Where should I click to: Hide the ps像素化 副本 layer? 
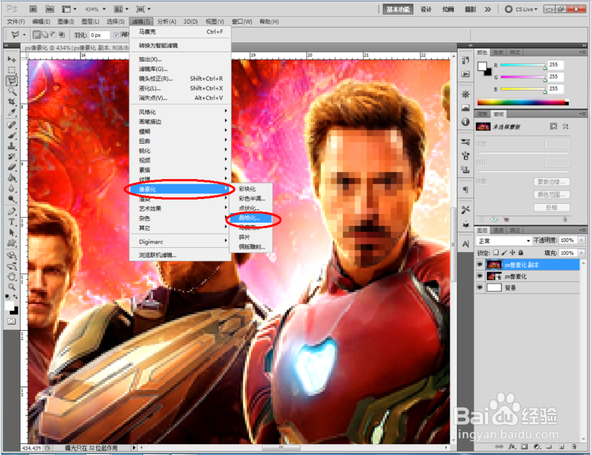479,265
